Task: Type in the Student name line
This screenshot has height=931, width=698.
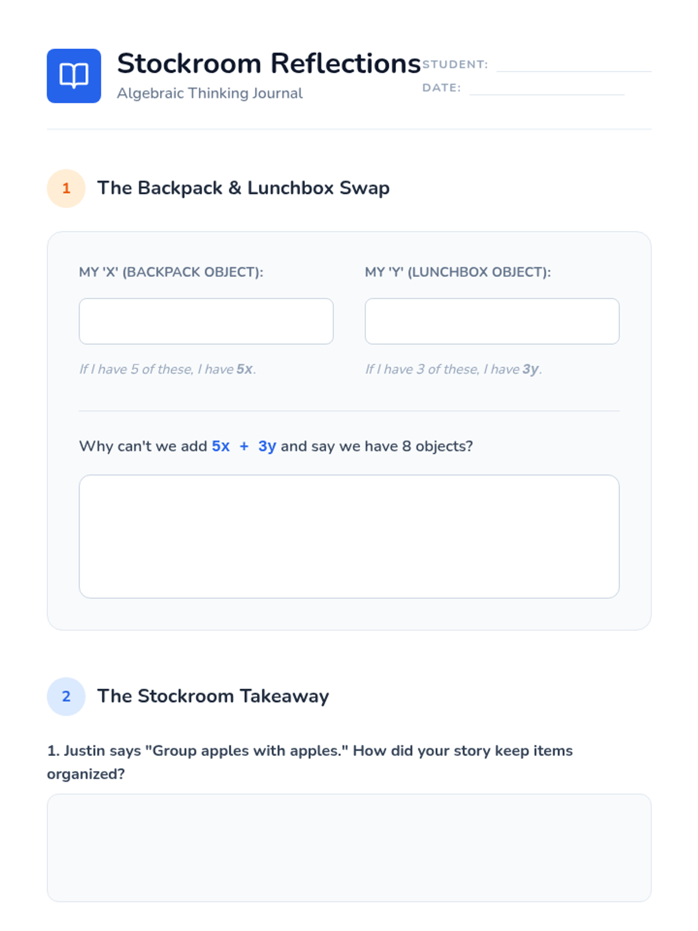Action: coord(574,65)
